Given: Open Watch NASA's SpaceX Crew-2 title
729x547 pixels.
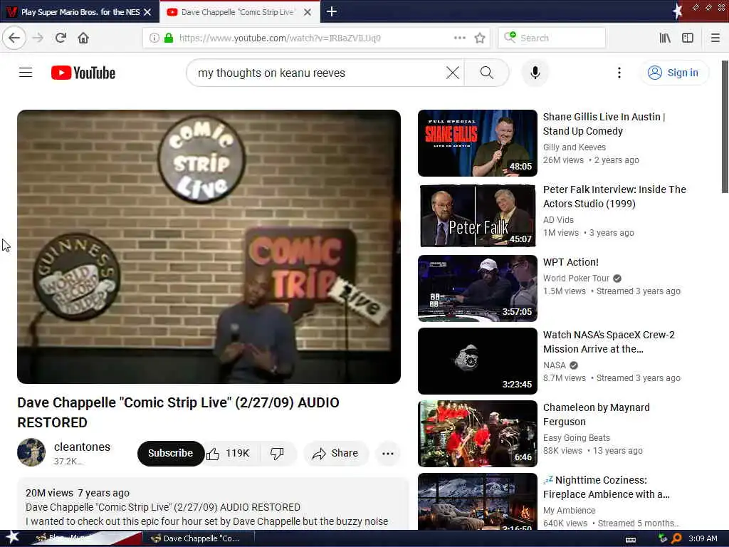Looking at the screenshot, I should coord(609,342).
